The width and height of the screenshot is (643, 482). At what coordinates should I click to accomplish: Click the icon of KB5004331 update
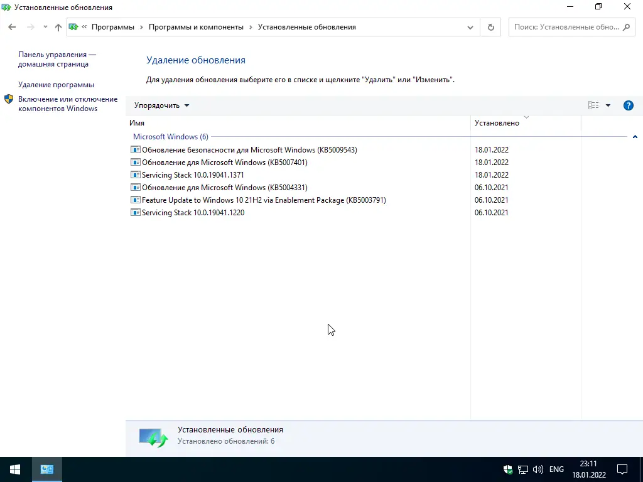[136, 187]
